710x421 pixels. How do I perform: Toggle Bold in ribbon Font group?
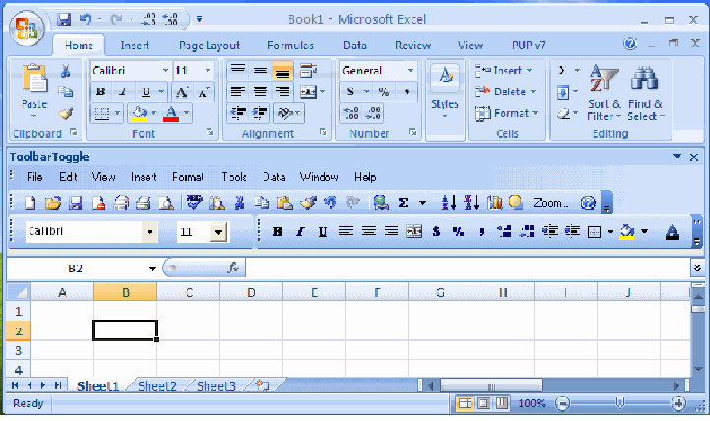(101, 91)
